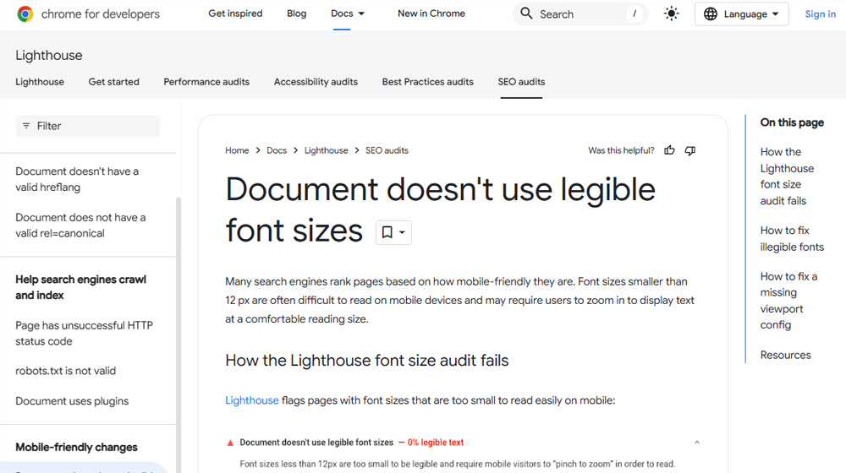This screenshot has height=473, width=846.
Task: Jump to 'How to fix a missing viewport config'
Action: click(x=788, y=300)
